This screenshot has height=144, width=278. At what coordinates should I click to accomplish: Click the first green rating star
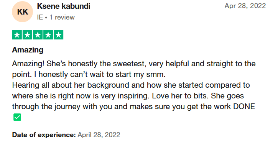coord(17,35)
